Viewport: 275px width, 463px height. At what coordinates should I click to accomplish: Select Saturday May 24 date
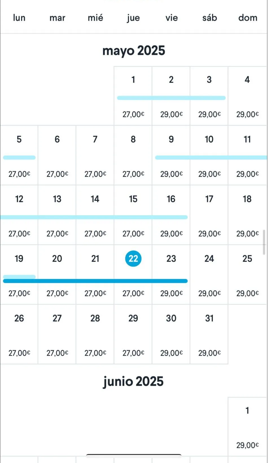pyautogui.click(x=209, y=275)
